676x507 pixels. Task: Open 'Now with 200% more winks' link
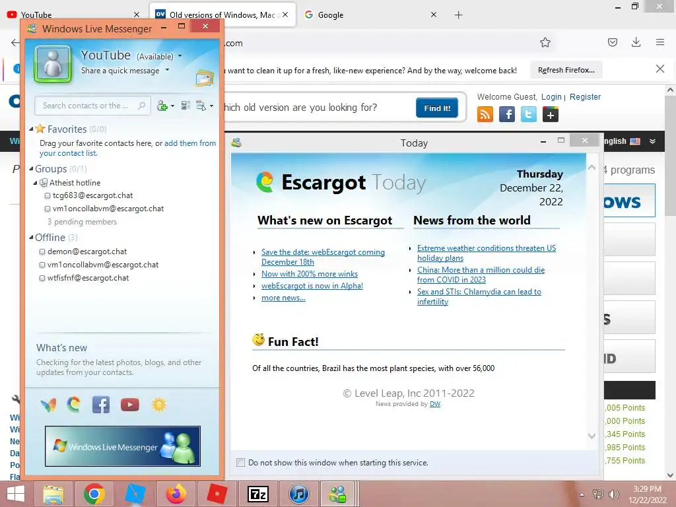pyautogui.click(x=310, y=274)
